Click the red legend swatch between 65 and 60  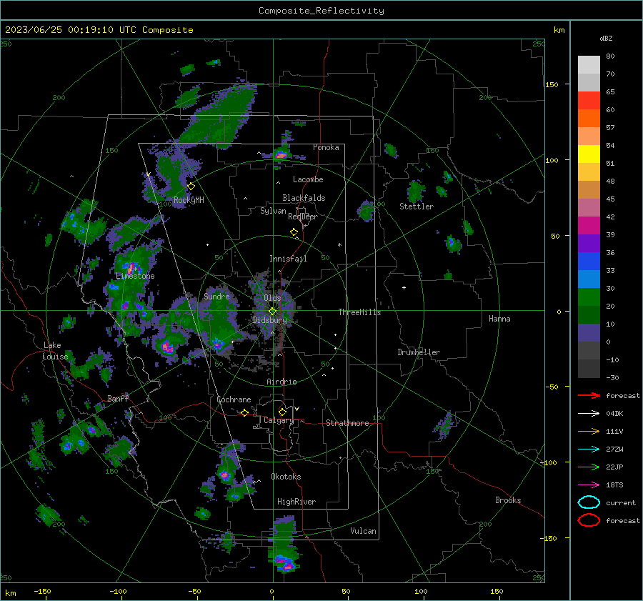coord(589,101)
